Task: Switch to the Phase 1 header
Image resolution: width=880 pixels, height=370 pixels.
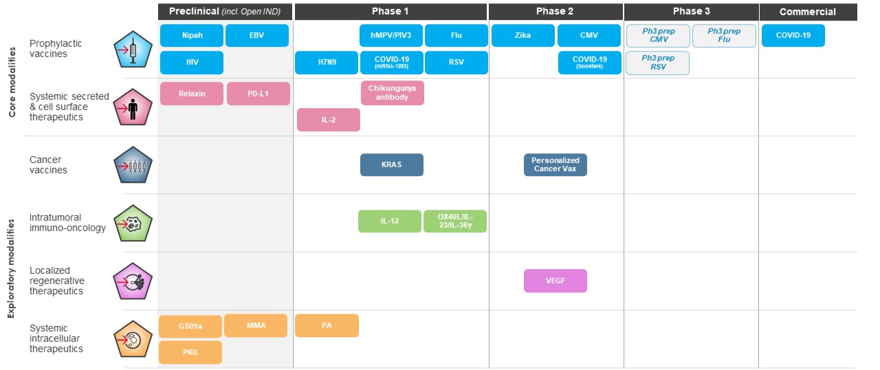Action: 390,12
